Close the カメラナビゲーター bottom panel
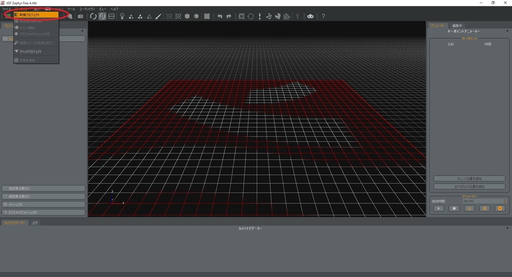The image size is (512, 277). point(507,228)
